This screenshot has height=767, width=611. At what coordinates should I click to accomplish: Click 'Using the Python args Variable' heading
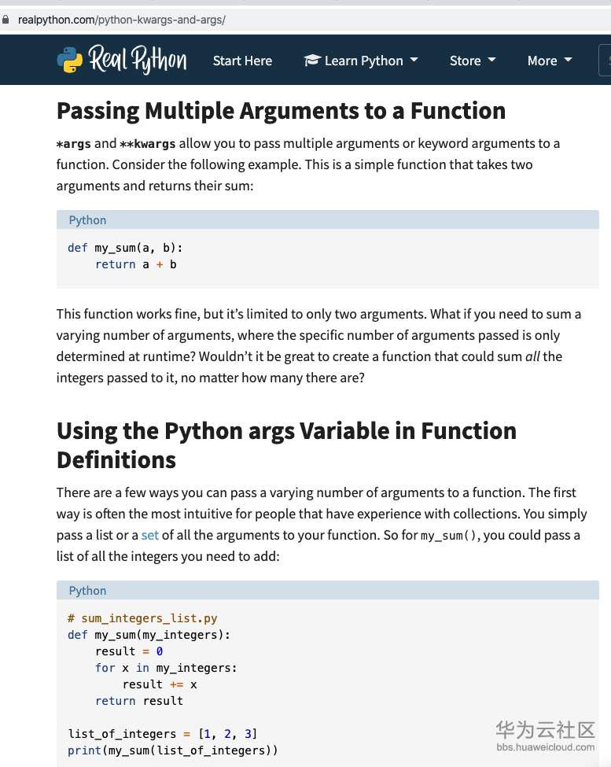[286, 445]
